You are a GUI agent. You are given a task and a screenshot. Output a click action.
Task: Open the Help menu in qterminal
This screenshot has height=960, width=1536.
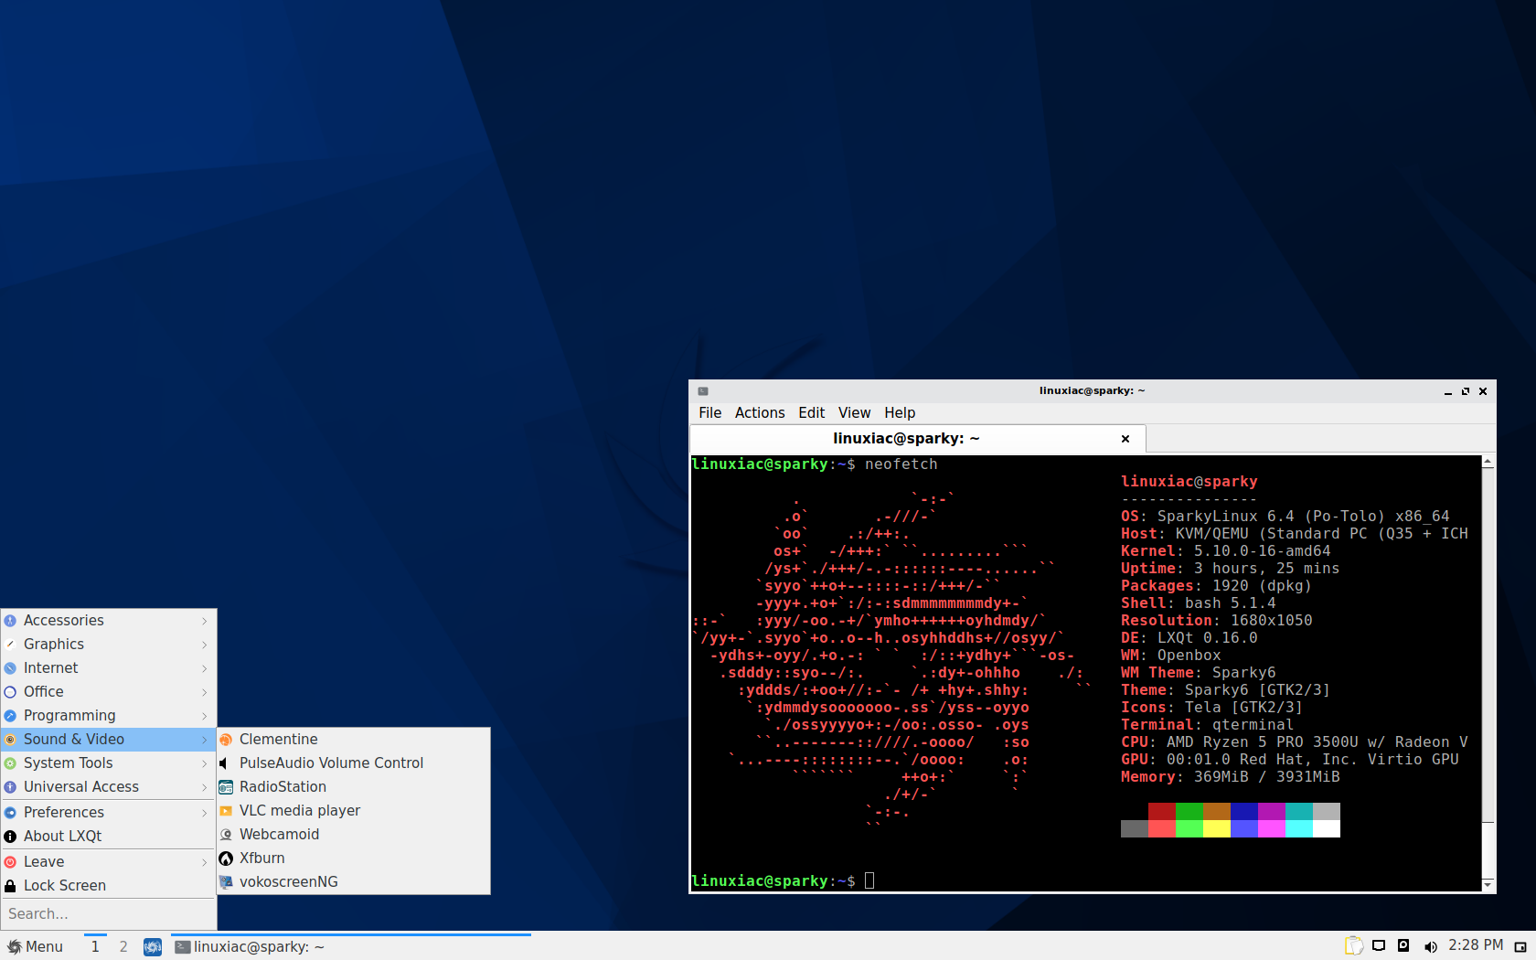900,413
